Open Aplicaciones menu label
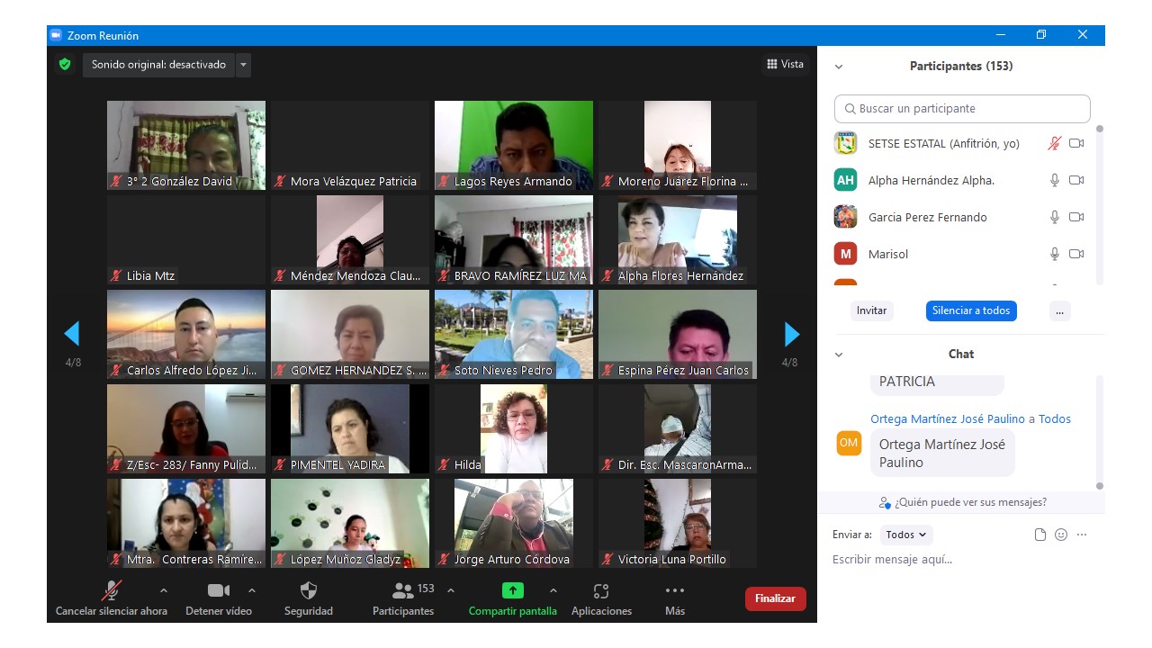1152x648 pixels. (601, 611)
